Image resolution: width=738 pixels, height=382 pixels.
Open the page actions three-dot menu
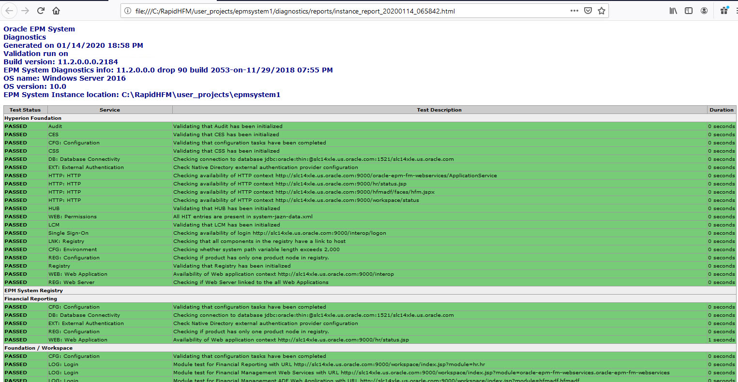[574, 11]
